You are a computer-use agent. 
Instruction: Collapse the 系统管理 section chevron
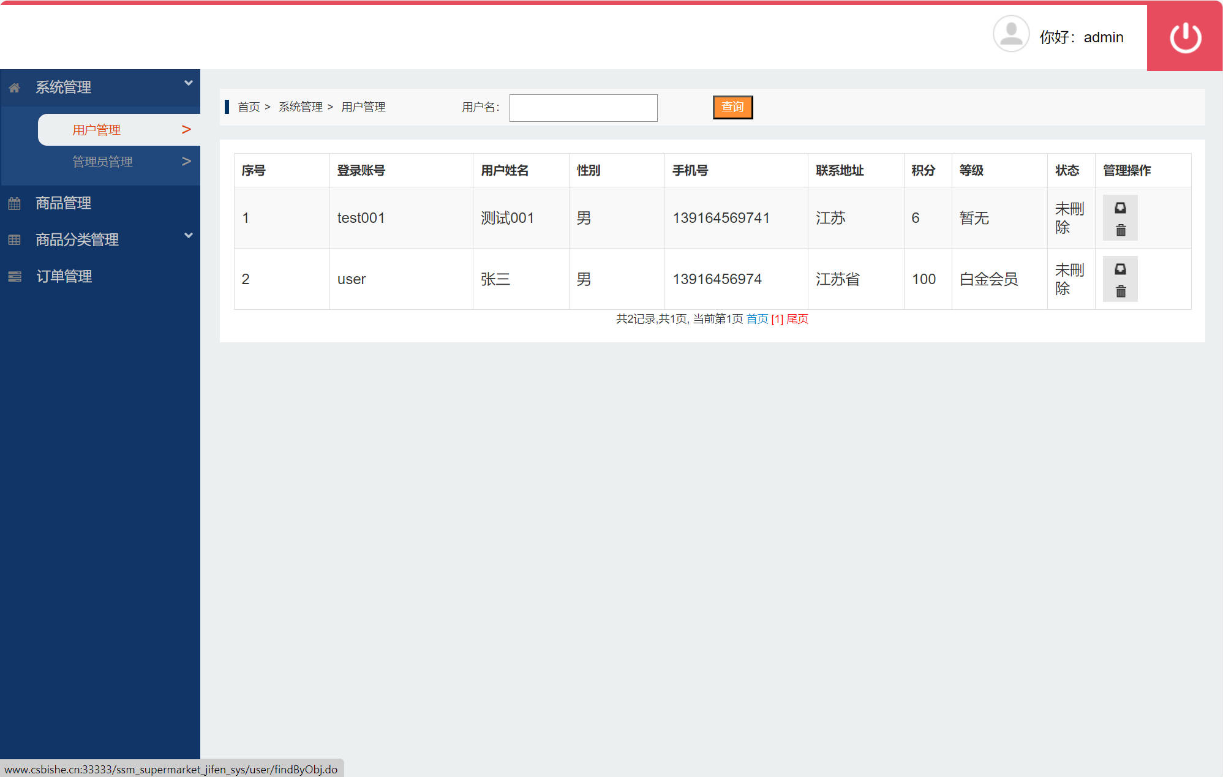click(x=188, y=81)
